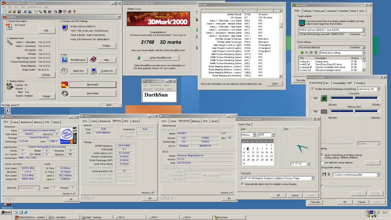
Task: Click Cancel in the System tweaks dialog
Action: 361,202
